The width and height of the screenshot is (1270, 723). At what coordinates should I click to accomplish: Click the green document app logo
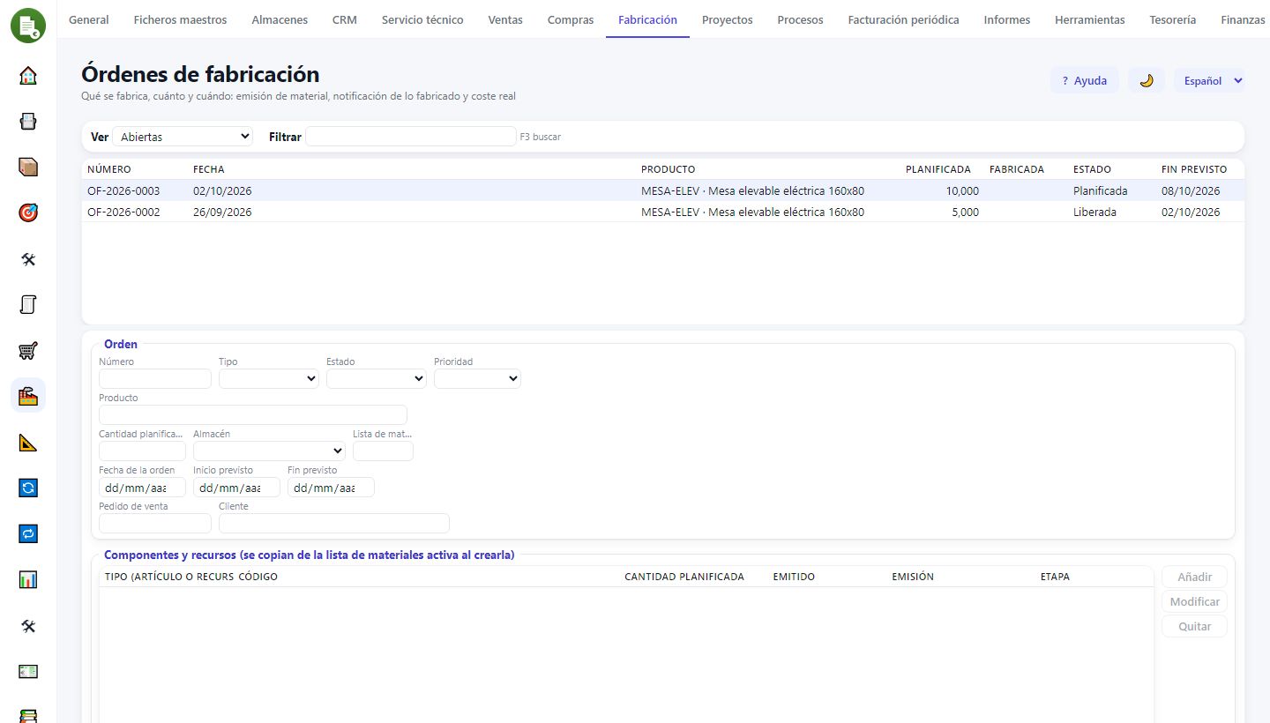click(28, 25)
